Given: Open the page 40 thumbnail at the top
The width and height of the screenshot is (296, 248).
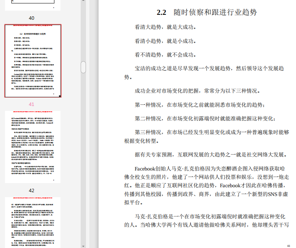Looking at the screenshot, I should pos(33,5).
